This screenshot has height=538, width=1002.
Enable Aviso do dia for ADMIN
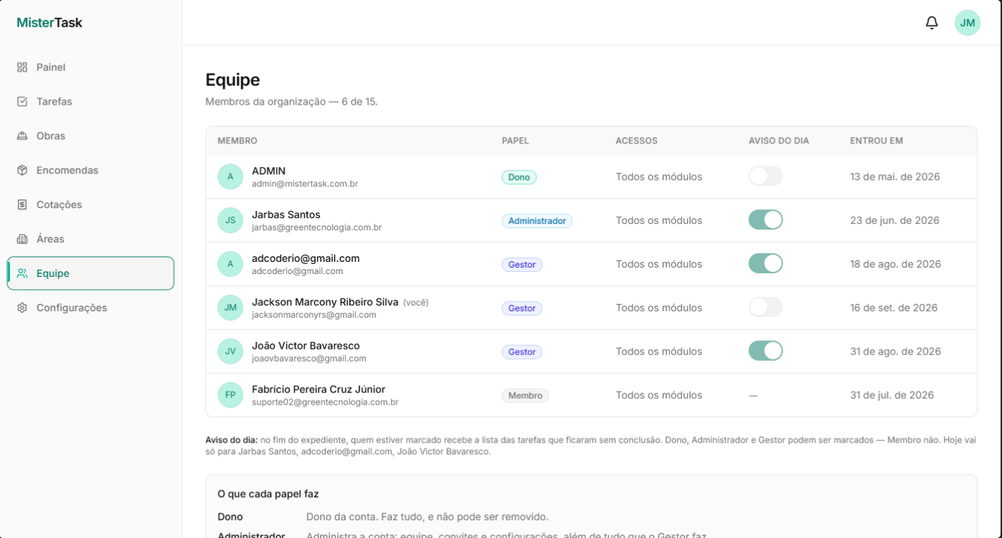click(x=765, y=176)
